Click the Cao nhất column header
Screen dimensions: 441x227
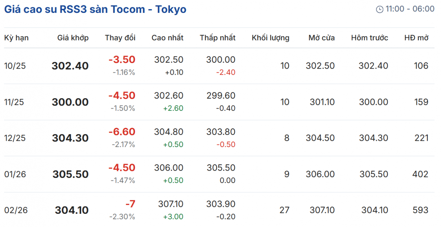(167, 38)
